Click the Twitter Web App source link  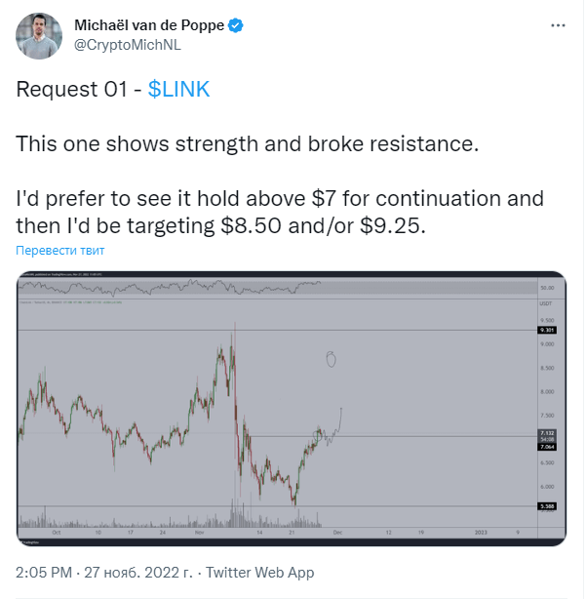click(259, 573)
